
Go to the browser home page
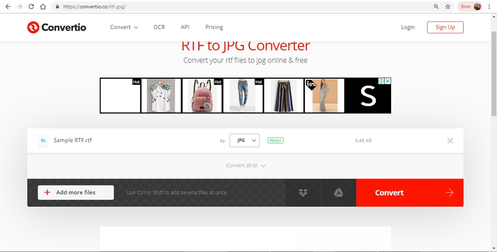tap(43, 6)
